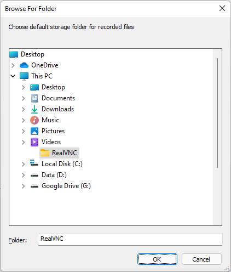Select the Music note icon

34,120
